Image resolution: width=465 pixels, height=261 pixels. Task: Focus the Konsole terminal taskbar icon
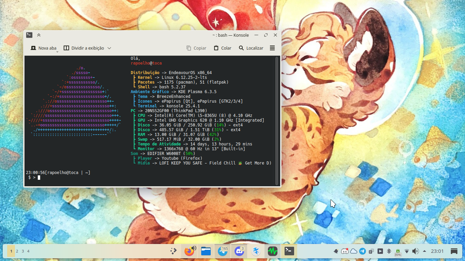[x=289, y=251]
